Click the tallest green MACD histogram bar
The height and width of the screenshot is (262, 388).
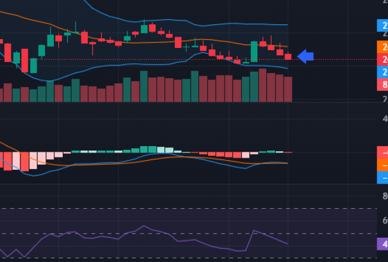pyautogui.click(x=152, y=149)
